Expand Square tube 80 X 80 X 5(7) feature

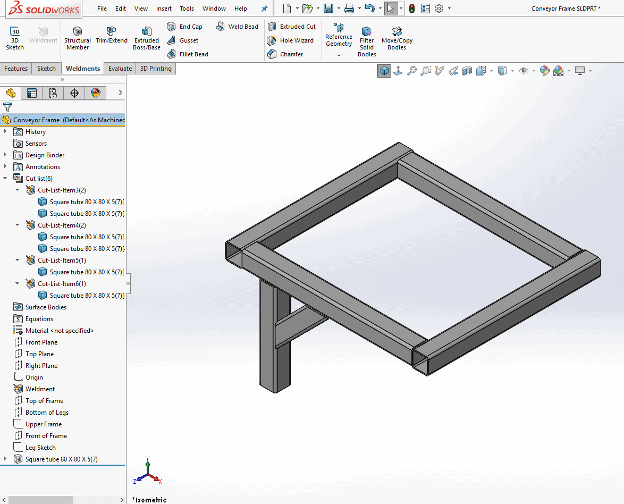click(5, 459)
